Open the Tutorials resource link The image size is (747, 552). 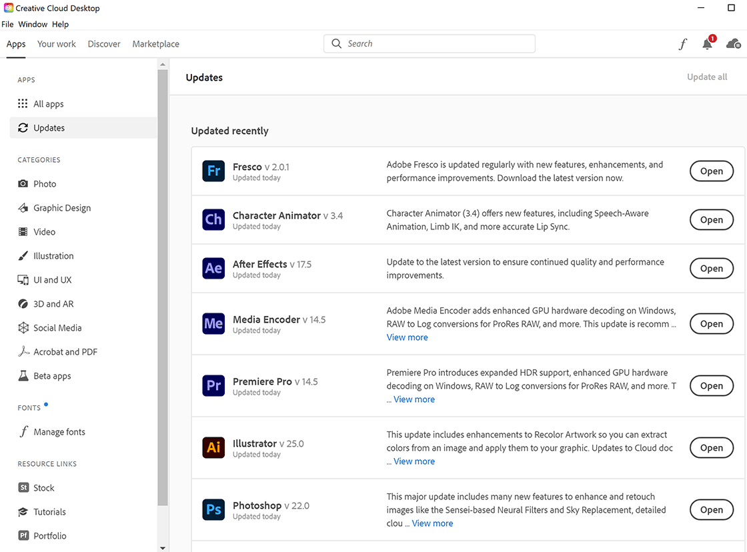tap(83, 512)
